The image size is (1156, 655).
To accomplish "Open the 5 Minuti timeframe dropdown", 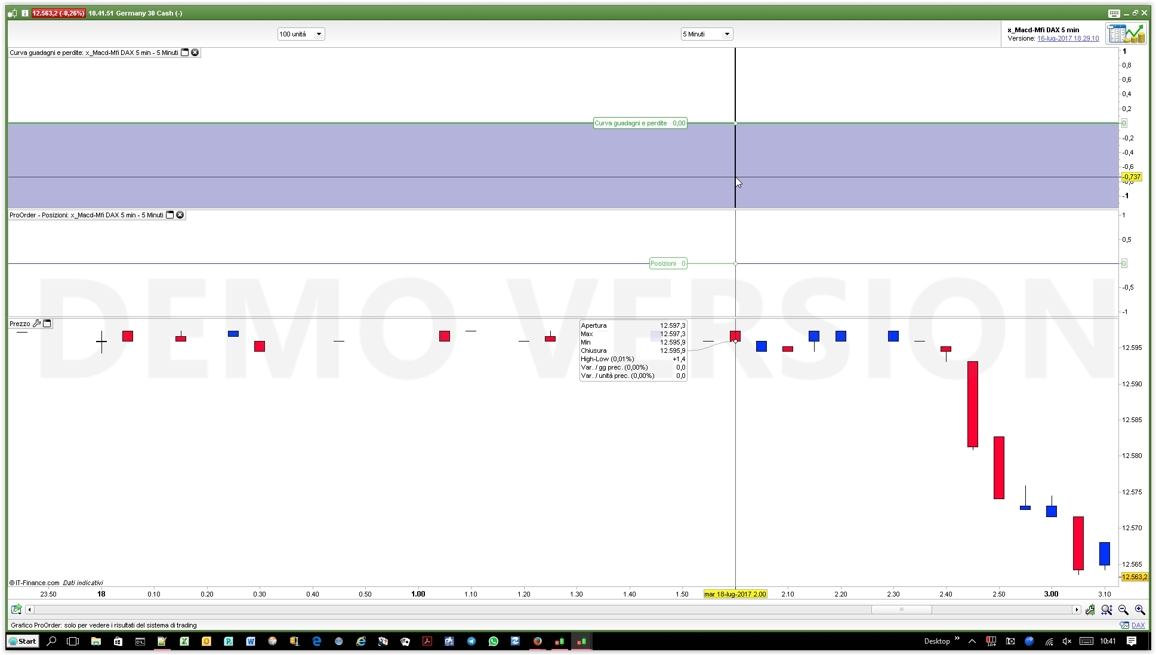I will [x=726, y=34].
